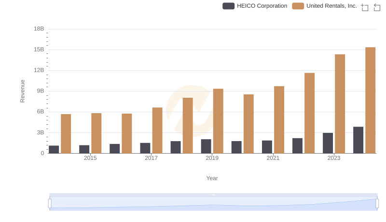
Task: Click HEICO bar for 2019
Action: click(206, 146)
